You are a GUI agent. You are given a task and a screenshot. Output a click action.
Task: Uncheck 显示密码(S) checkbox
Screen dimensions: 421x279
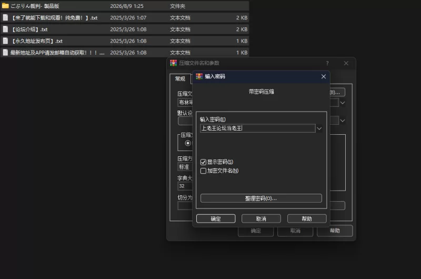point(203,162)
